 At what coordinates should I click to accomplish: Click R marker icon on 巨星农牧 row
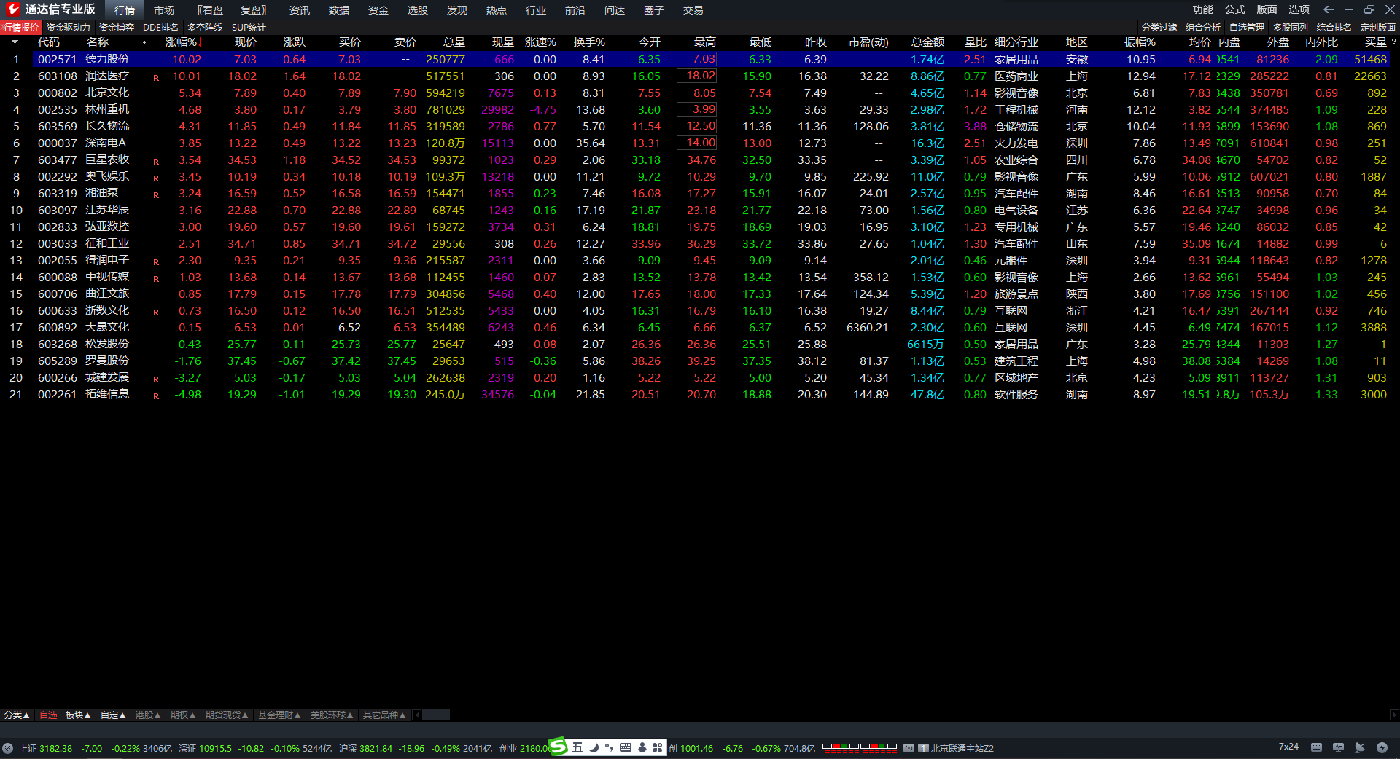point(156,161)
